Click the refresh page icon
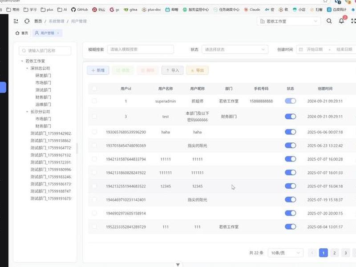The image size is (356, 267). point(27,21)
